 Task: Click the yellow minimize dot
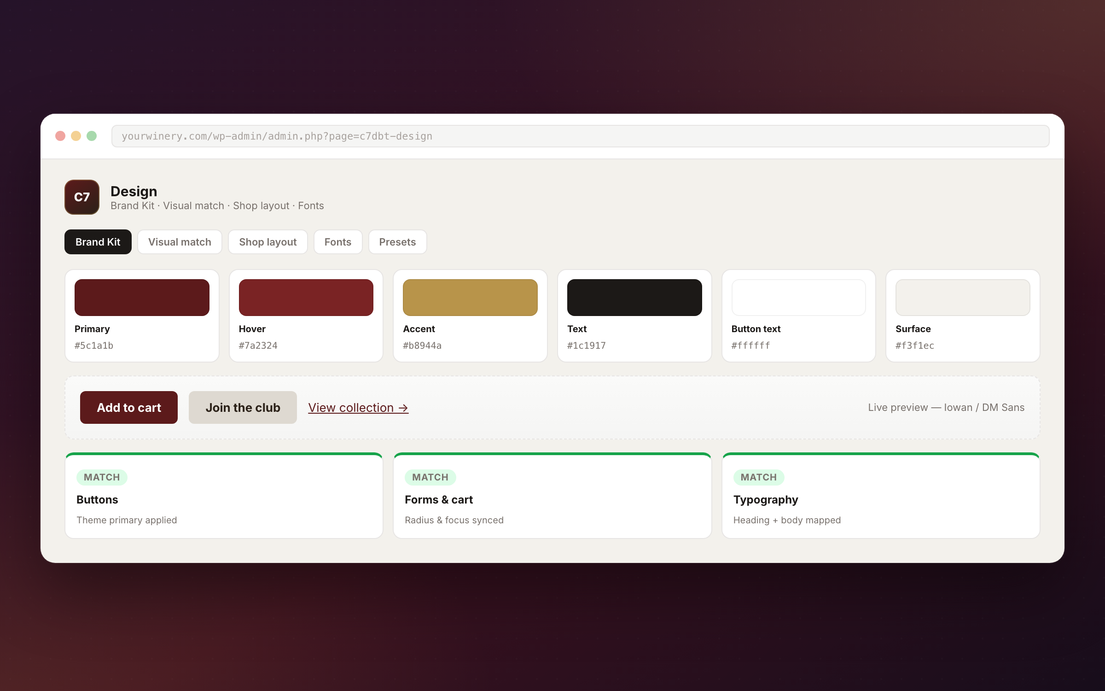[76, 136]
